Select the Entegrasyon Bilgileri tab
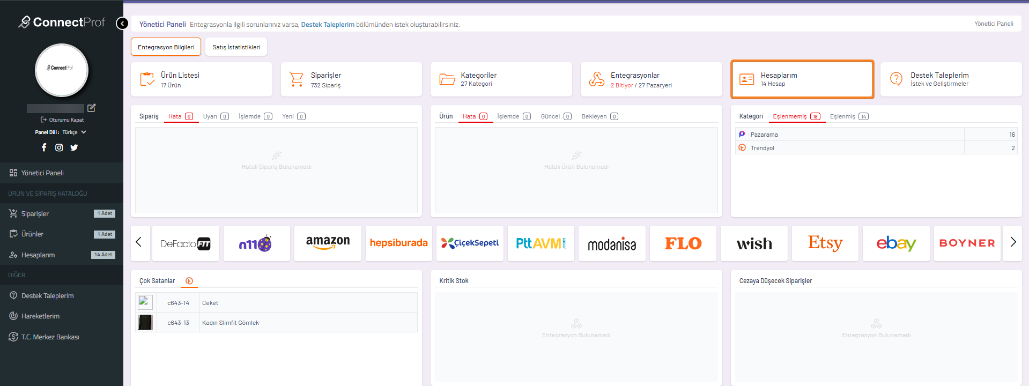The width and height of the screenshot is (1029, 386). click(166, 47)
